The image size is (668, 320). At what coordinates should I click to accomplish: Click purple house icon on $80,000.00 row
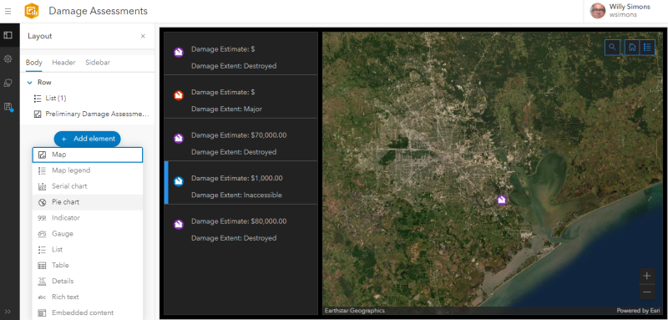point(179,224)
